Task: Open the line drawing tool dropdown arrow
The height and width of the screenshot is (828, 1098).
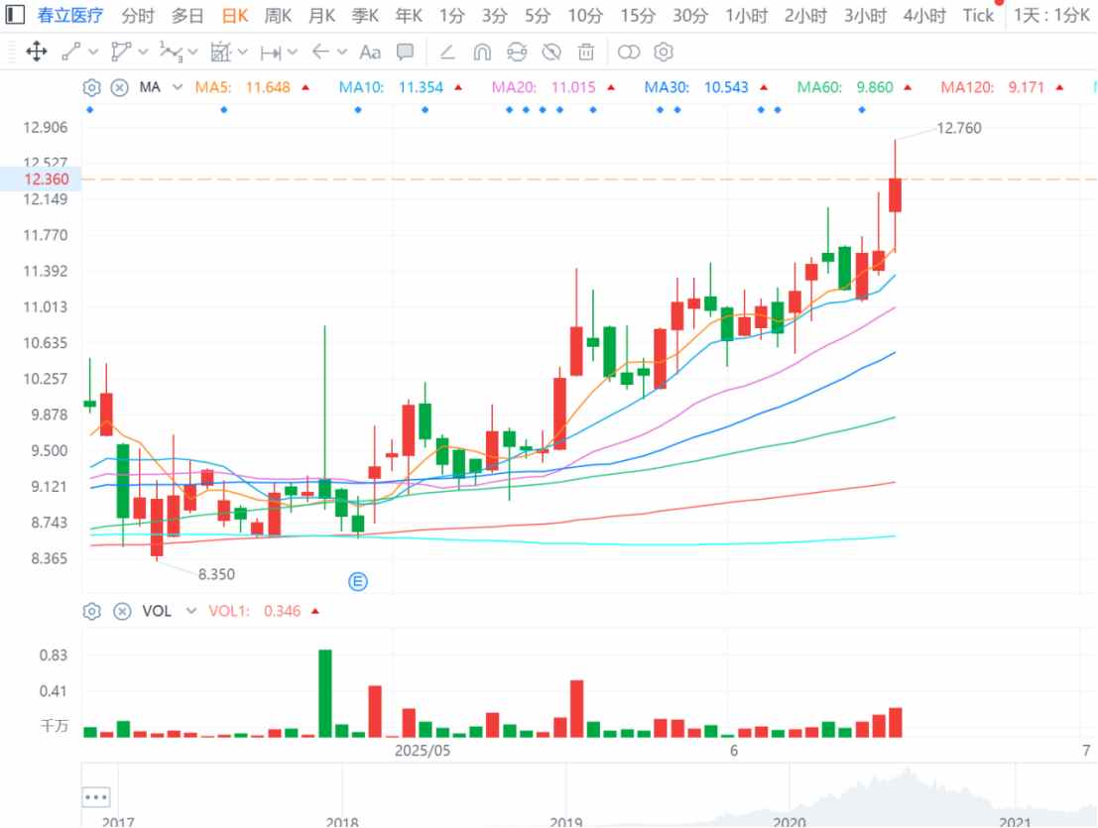Action: [x=92, y=52]
